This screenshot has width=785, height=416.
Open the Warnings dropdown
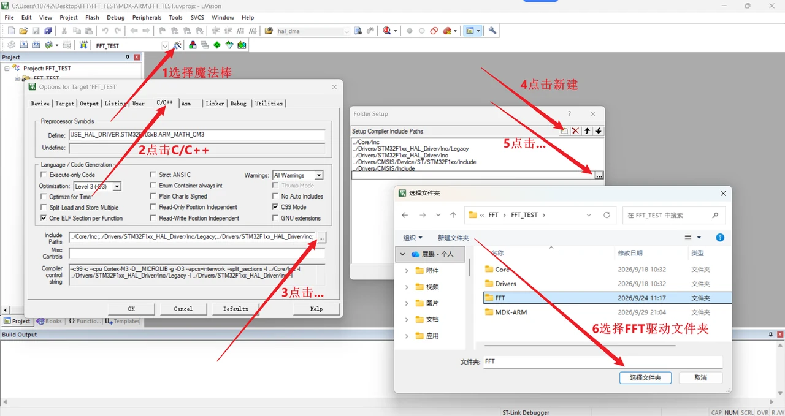click(318, 175)
